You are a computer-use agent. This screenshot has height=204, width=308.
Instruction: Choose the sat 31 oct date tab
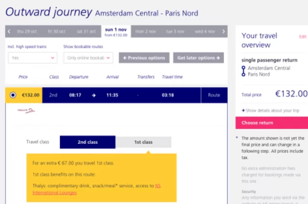[x=86, y=32]
